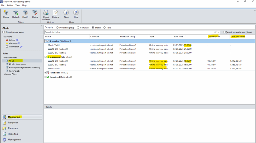256x143 pixels.
Task: Click funnel icon beside All jobs in progress
Action: (7, 64)
